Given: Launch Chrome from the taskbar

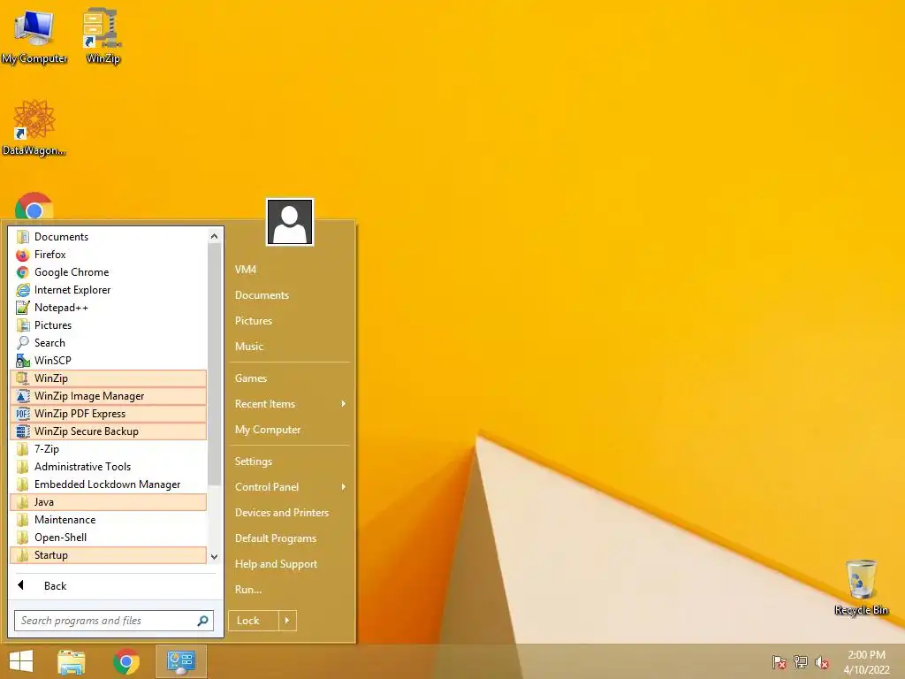Looking at the screenshot, I should [126, 661].
